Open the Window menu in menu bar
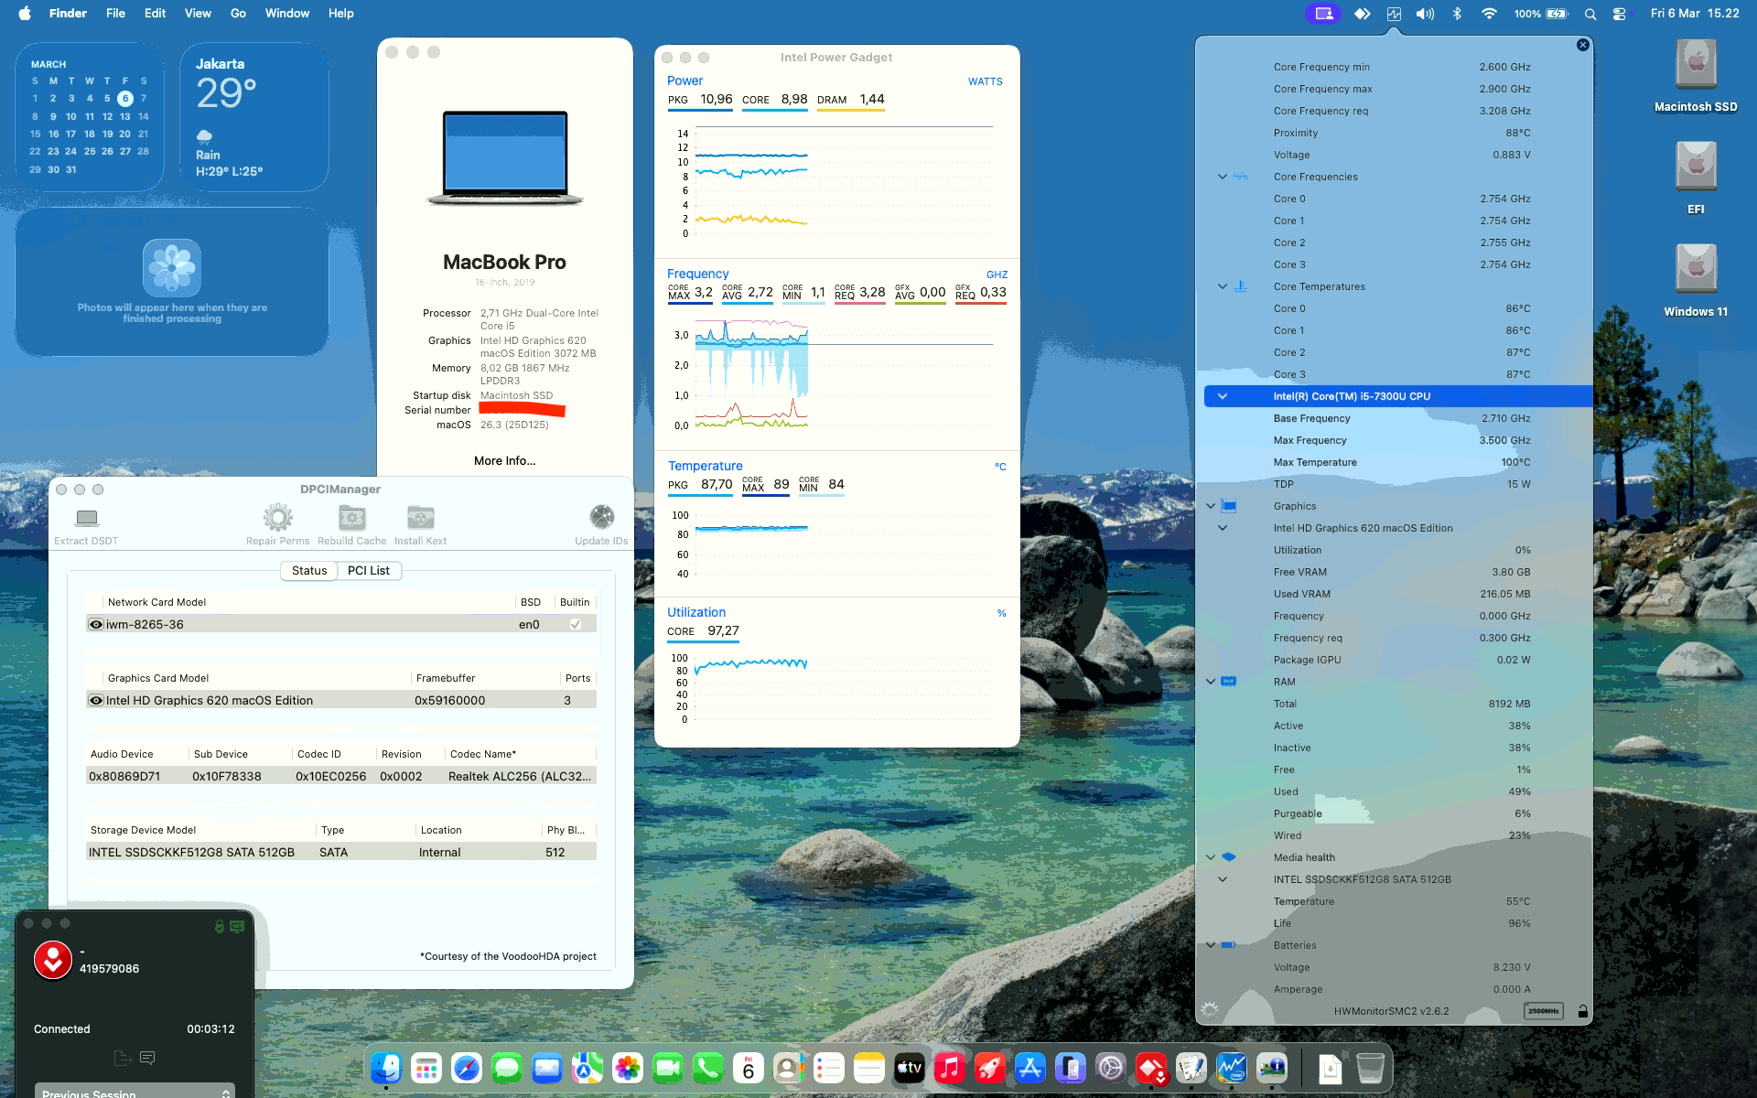This screenshot has height=1098, width=1757. 286,14
